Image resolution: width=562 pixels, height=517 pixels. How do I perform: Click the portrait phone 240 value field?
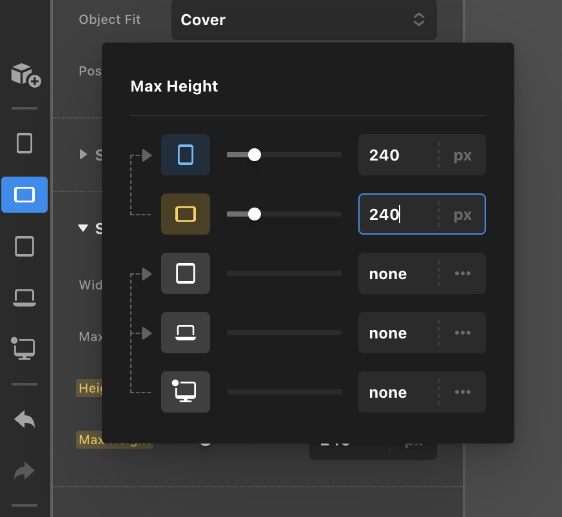[x=397, y=155]
